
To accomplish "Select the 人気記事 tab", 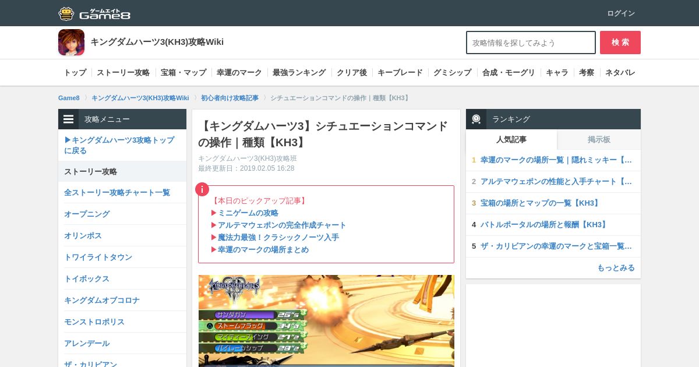I will [x=511, y=139].
